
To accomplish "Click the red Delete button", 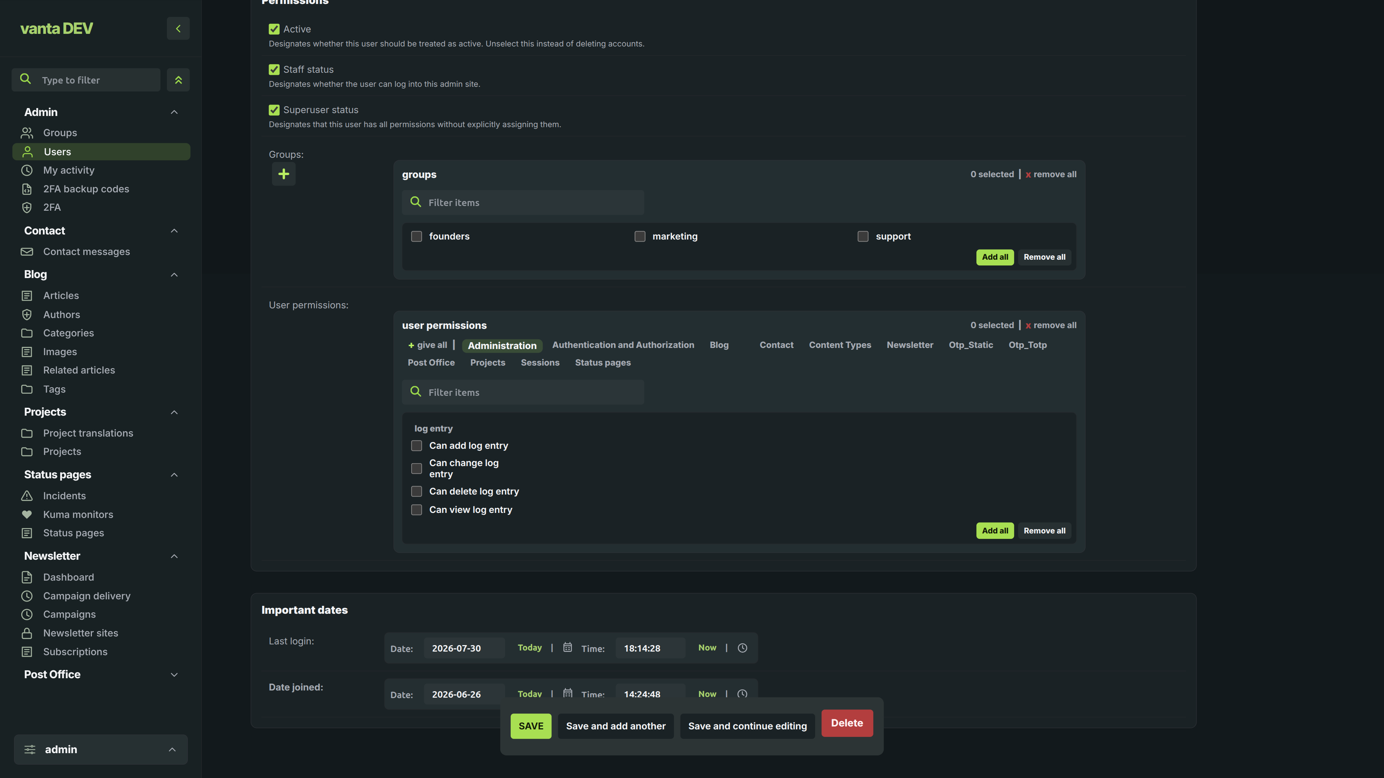I will [847, 723].
